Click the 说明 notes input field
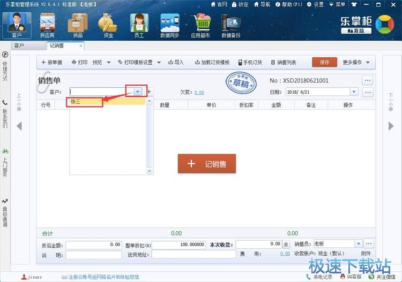 [94, 255]
